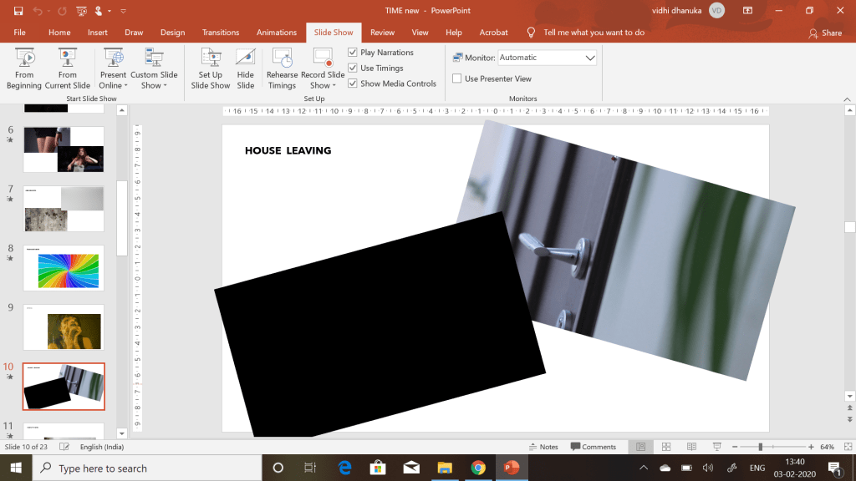Open Chrome from the taskbar
The width and height of the screenshot is (856, 481).
(x=478, y=468)
